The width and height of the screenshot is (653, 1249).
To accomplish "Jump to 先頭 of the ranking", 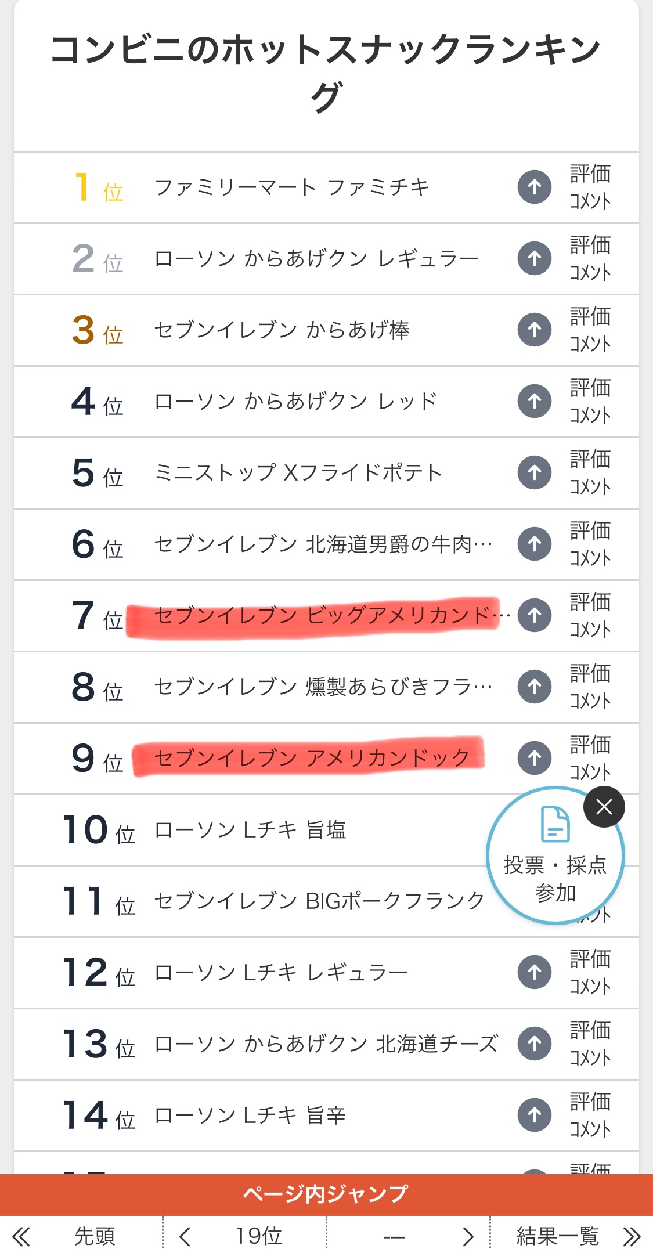I will [94, 1236].
